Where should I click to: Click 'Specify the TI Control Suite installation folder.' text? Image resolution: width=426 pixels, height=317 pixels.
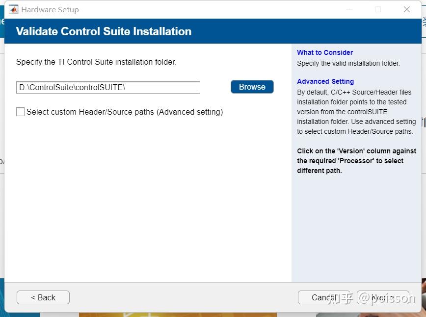pyautogui.click(x=96, y=62)
